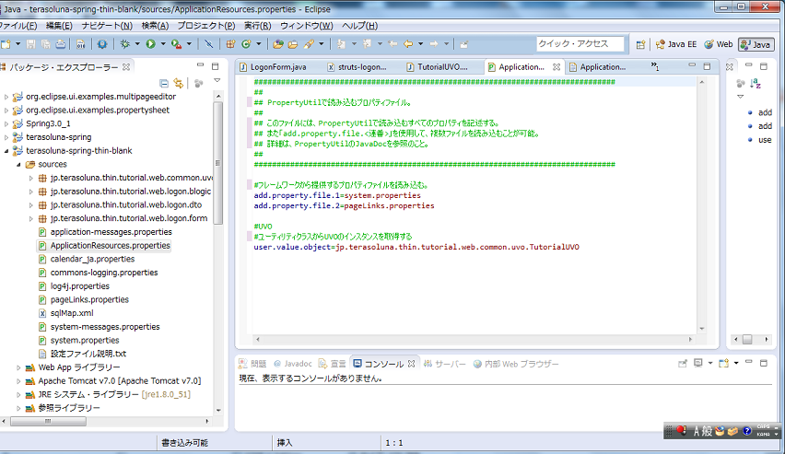
Task: Show hidden editor tabs list
Action: tap(655, 66)
